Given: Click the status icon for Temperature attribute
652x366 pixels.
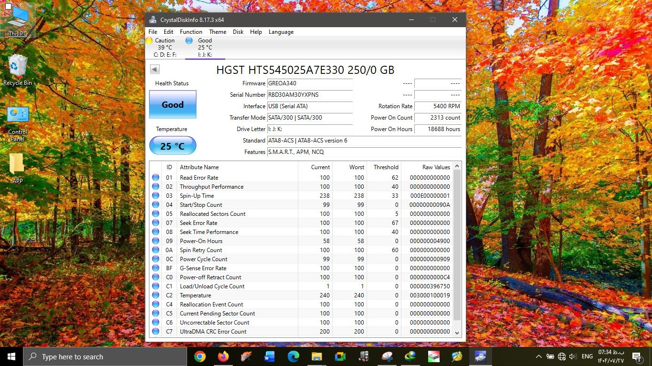Looking at the screenshot, I should tap(156, 295).
